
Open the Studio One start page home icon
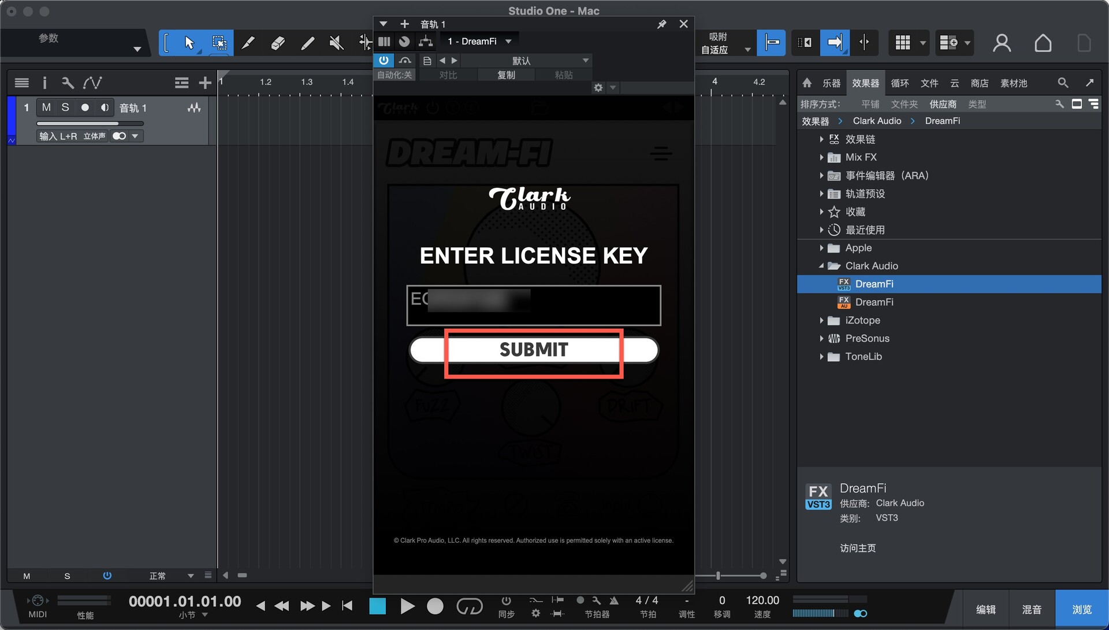point(1043,43)
